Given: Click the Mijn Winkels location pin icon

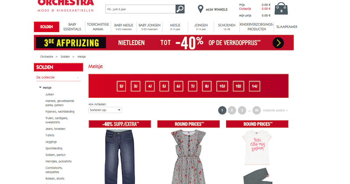Looking at the screenshot, I should pos(200,9).
